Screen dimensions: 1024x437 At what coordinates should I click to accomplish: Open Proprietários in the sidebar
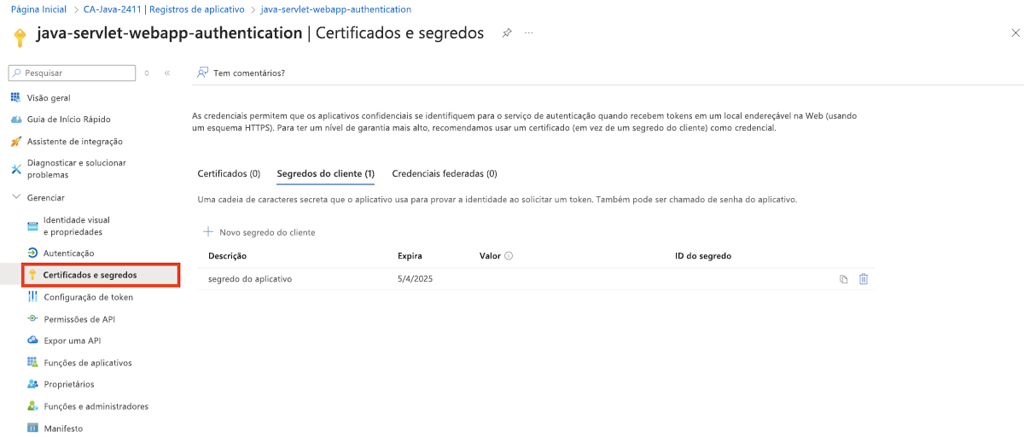tap(69, 384)
